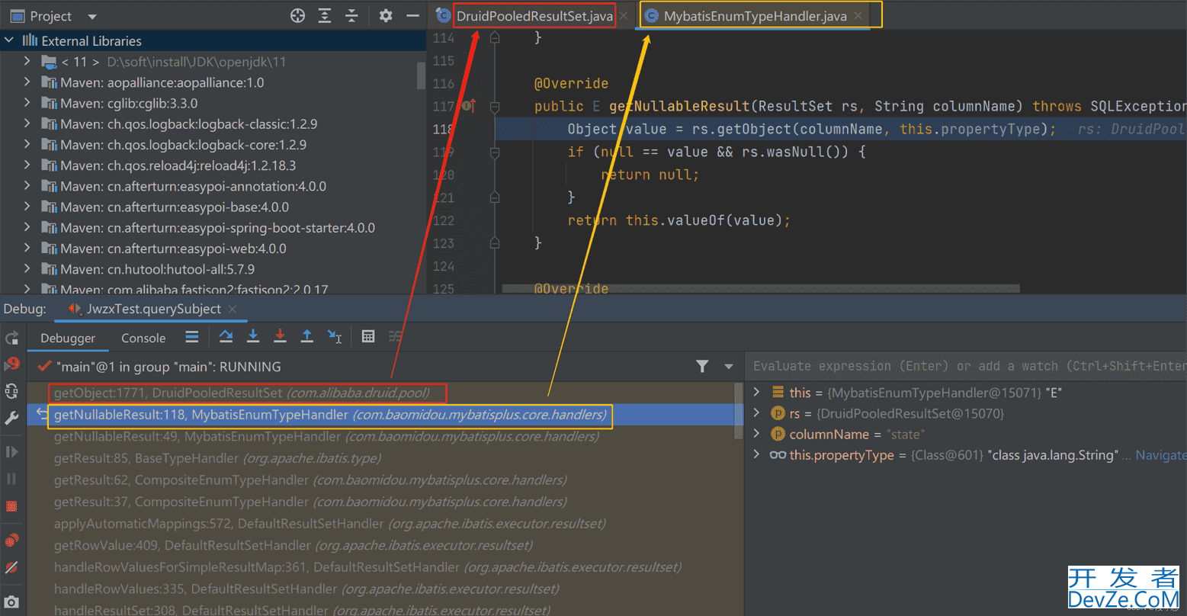Toggle Mute Breakpoints icon
This screenshot has height=616, width=1187.
pyautogui.click(x=11, y=567)
